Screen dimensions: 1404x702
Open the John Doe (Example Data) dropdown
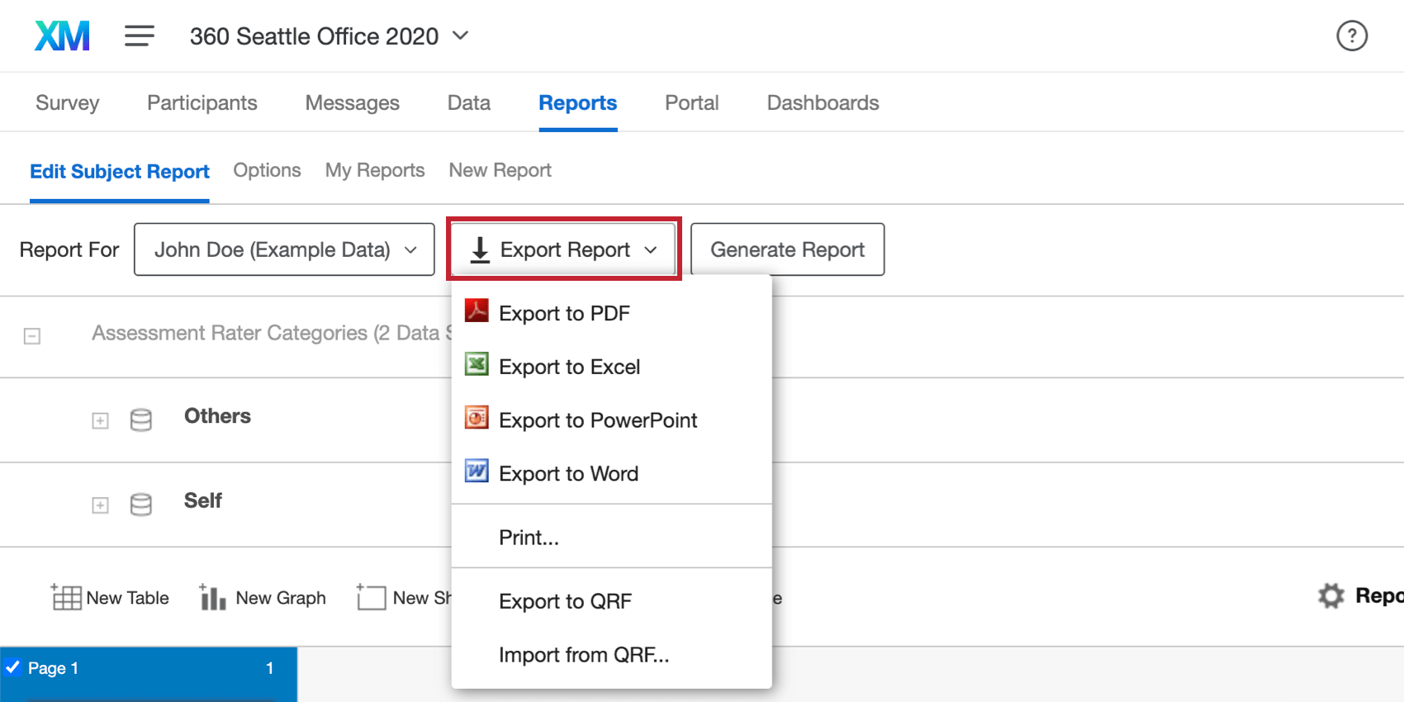click(284, 249)
